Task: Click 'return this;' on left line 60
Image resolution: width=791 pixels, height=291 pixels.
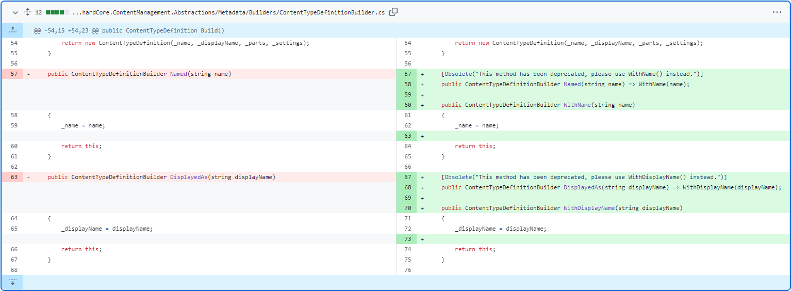Action: coord(81,146)
